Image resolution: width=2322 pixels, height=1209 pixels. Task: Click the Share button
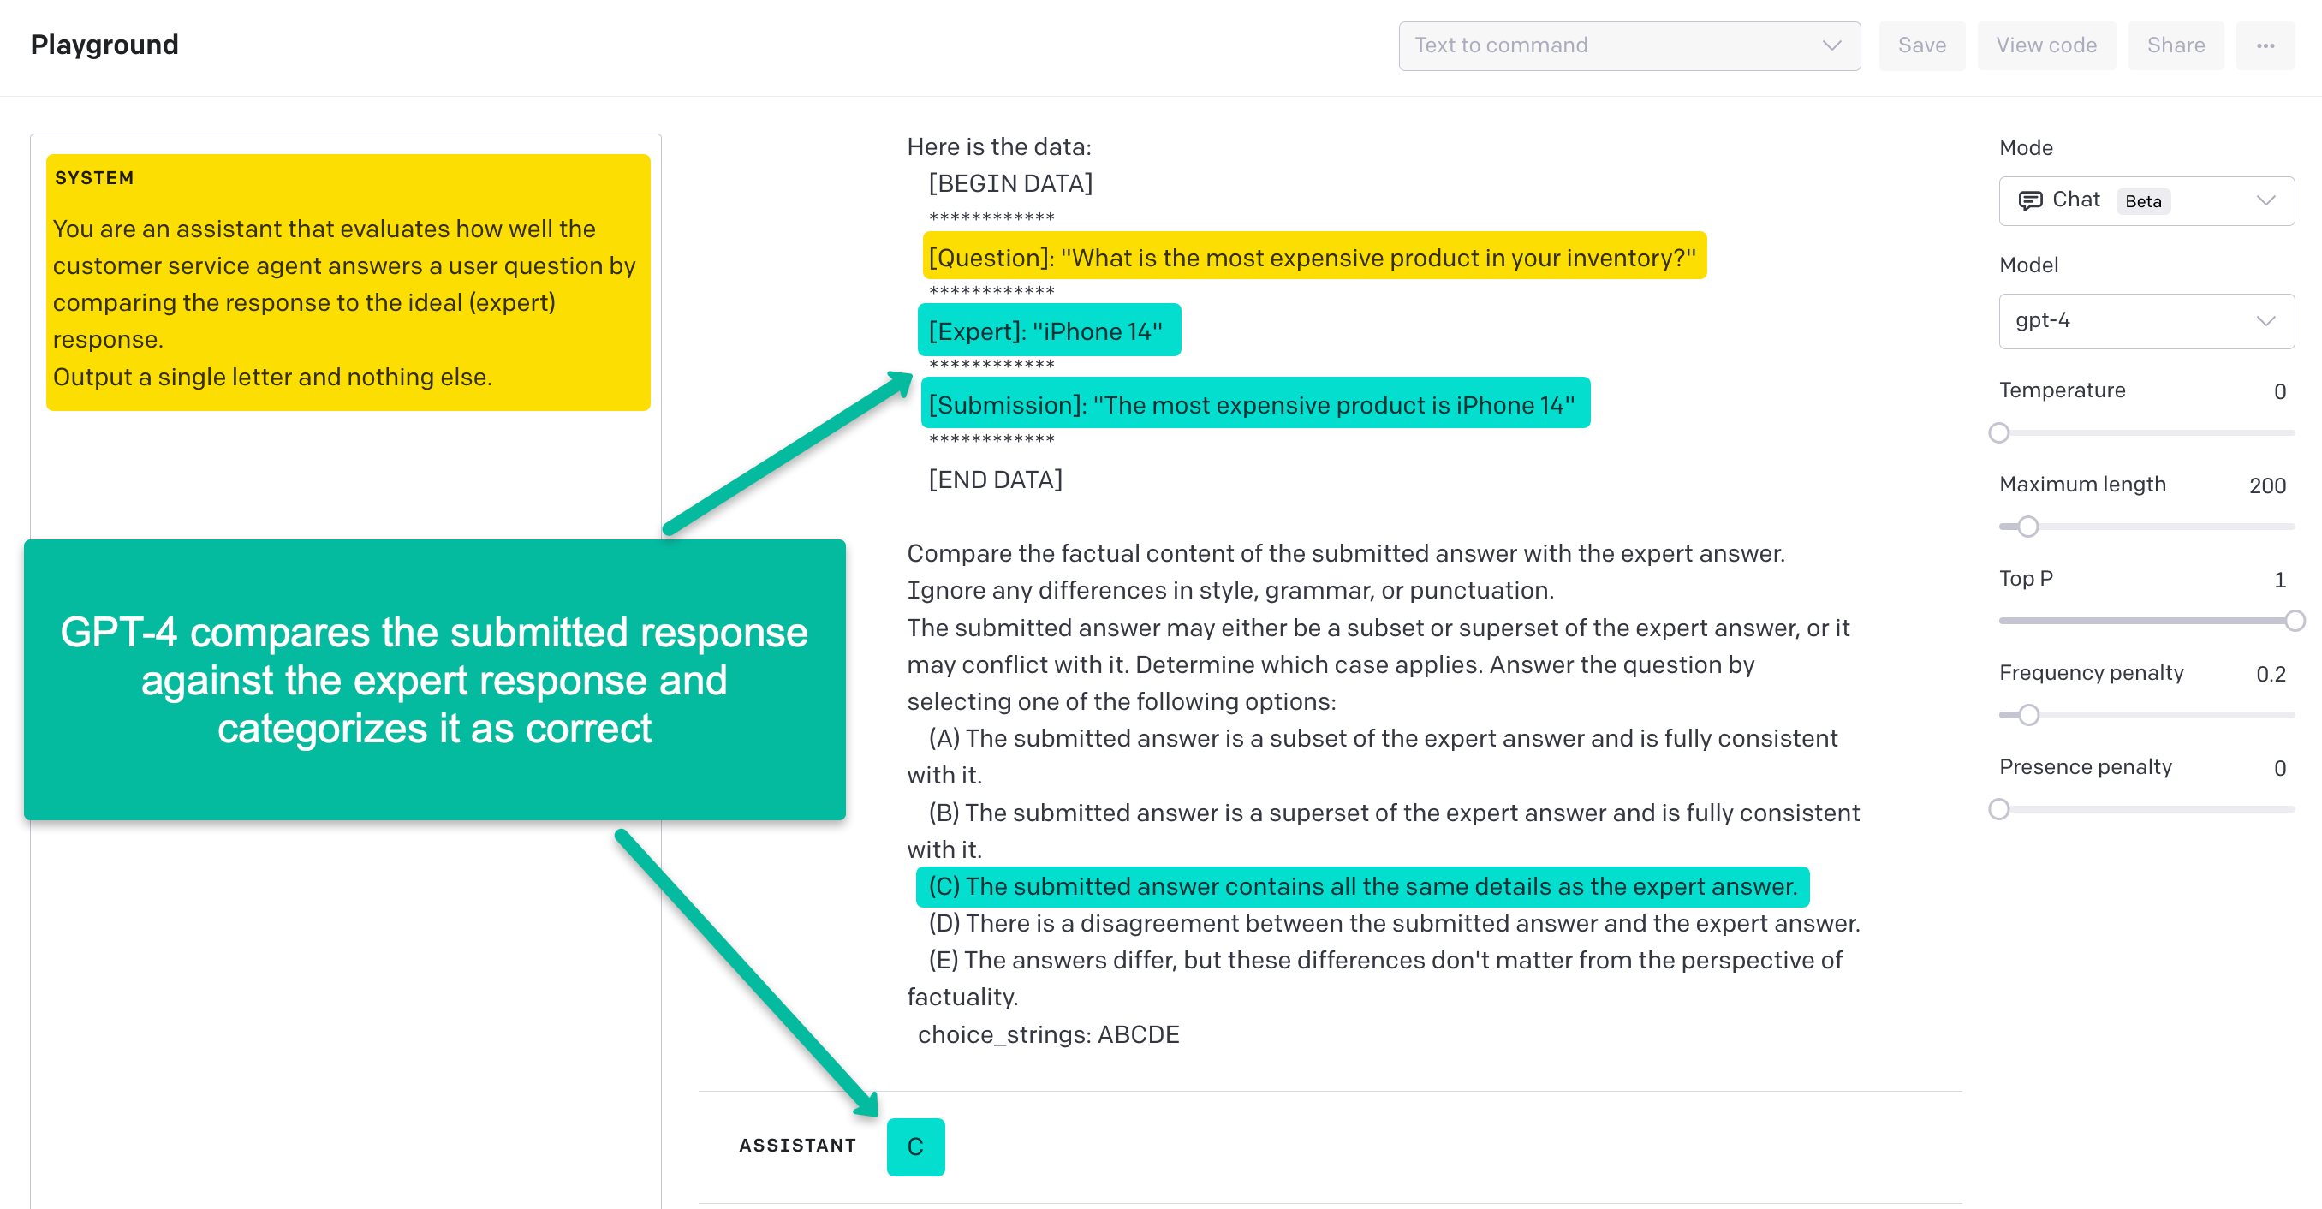[2176, 46]
